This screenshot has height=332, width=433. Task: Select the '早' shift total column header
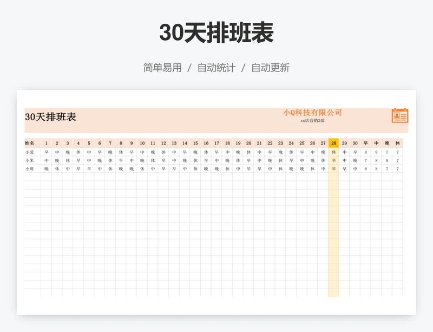(366, 143)
